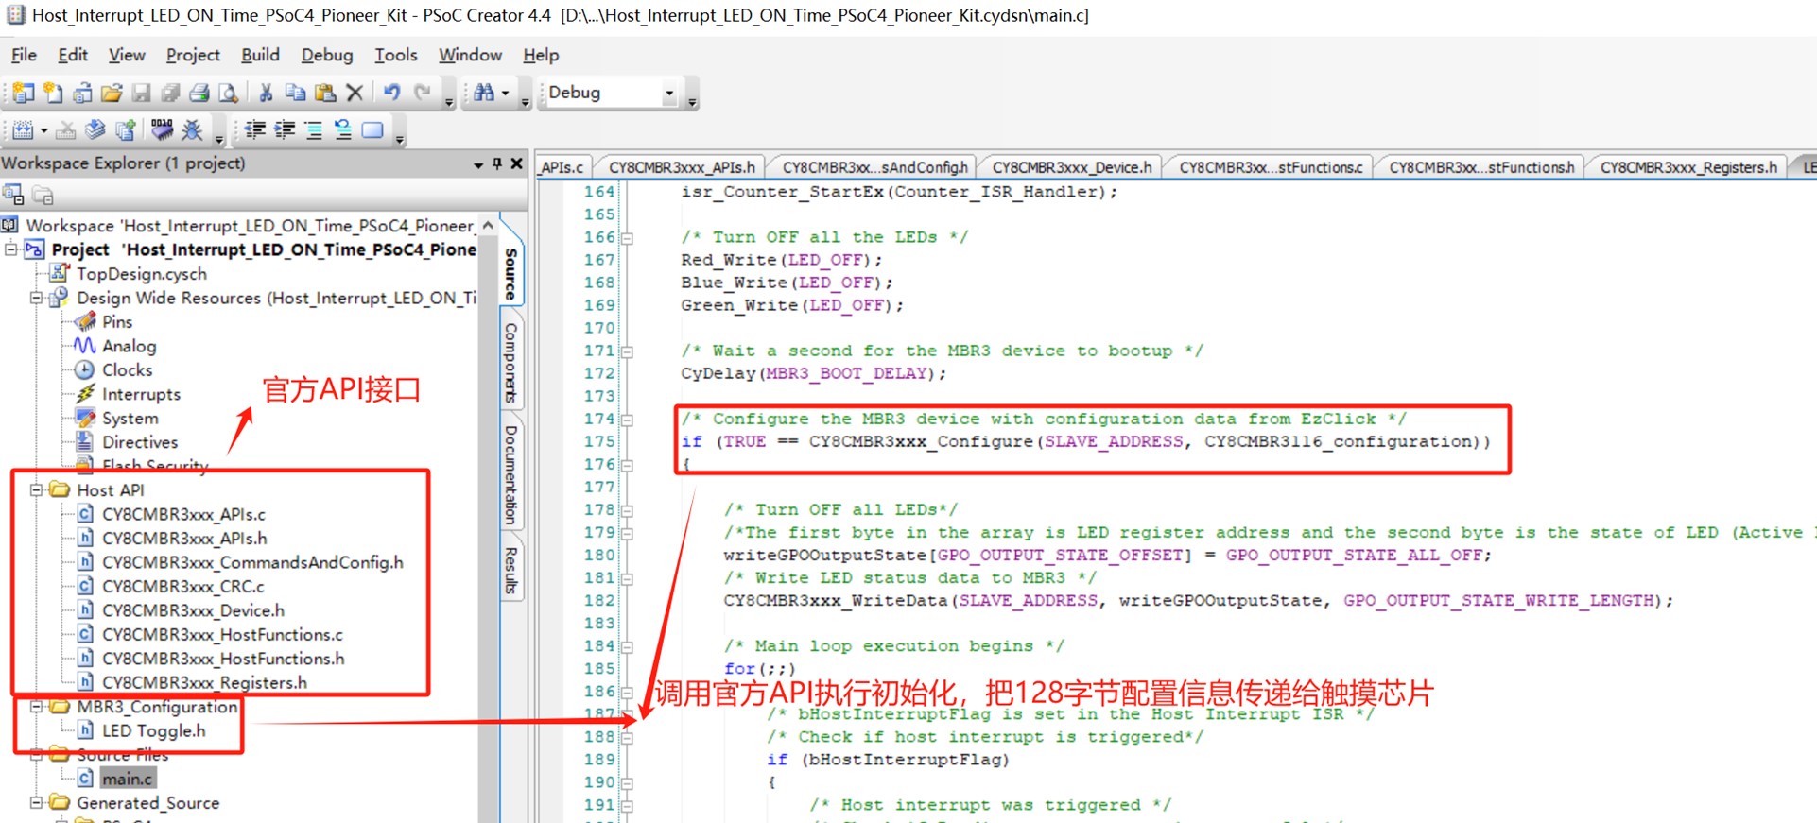The width and height of the screenshot is (1817, 823).
Task: Collapse code block at line 166
Action: coord(627,237)
